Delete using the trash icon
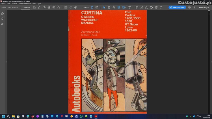 point(156,7)
